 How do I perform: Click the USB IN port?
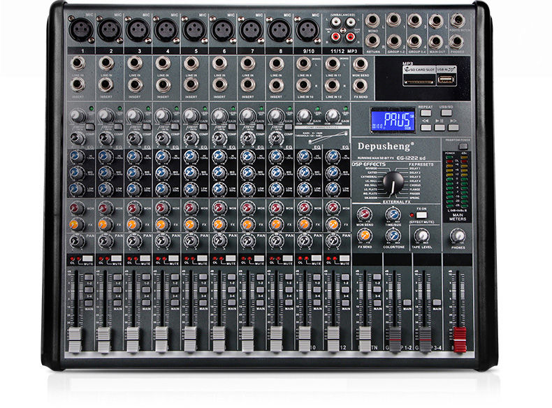click(446, 80)
